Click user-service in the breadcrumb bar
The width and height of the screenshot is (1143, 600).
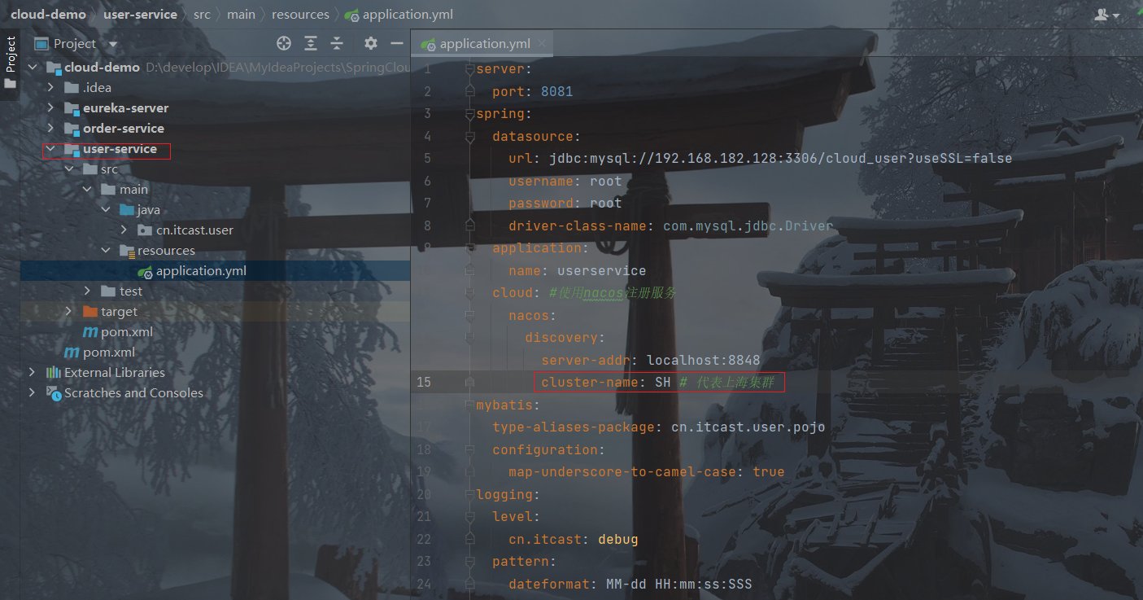tap(140, 15)
